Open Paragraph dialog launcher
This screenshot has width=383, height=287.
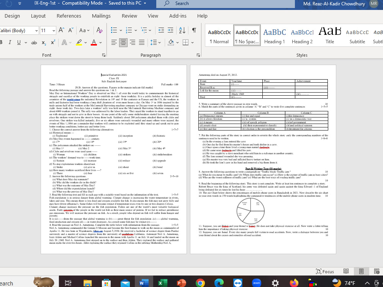[x=198, y=55]
